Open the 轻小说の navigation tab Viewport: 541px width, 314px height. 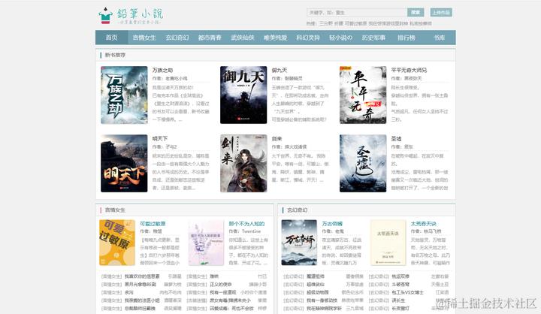[341, 38]
